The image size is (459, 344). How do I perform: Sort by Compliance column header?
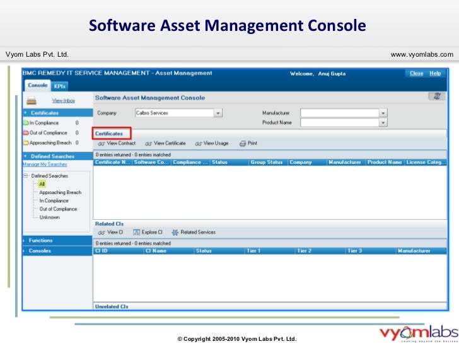[x=190, y=163]
